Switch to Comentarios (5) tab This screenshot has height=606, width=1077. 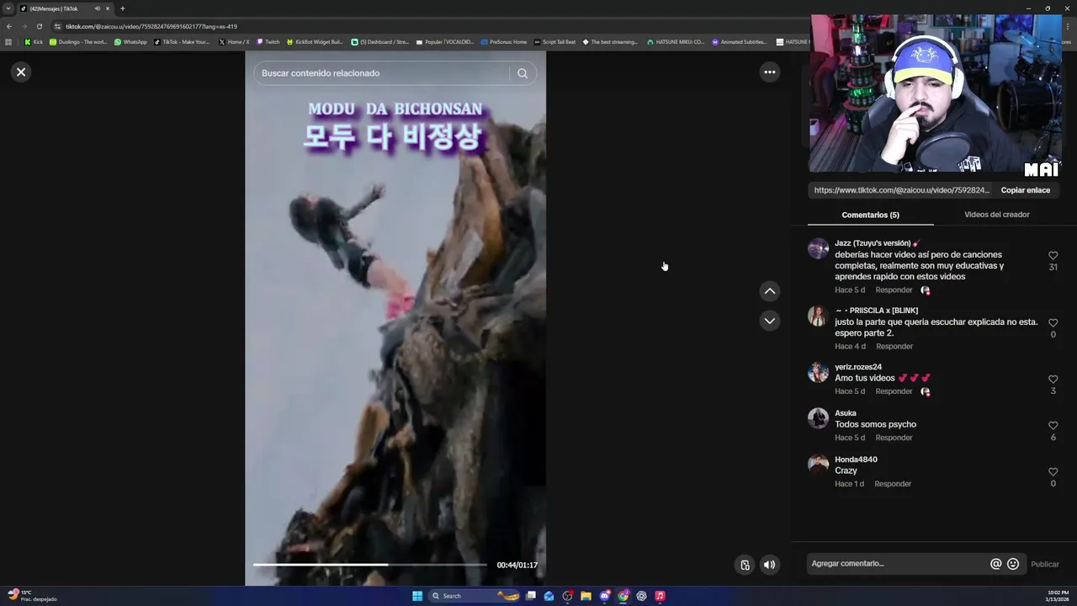[x=870, y=215]
